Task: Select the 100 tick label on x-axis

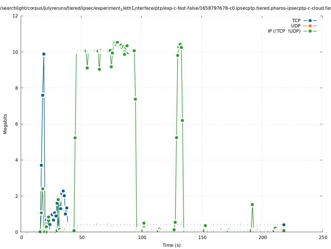Action: pyautogui.click(x=142, y=237)
